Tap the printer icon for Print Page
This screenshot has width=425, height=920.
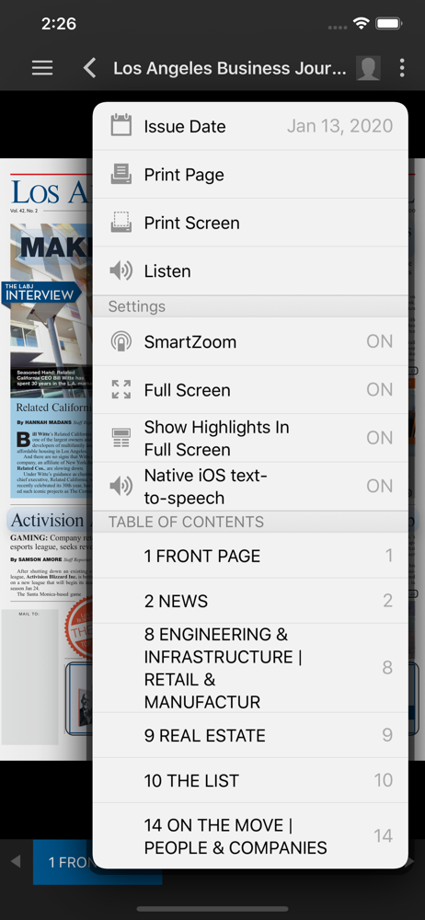coord(121,174)
